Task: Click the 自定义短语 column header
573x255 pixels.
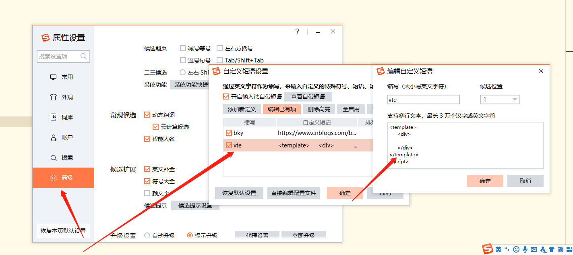Action: (317, 122)
